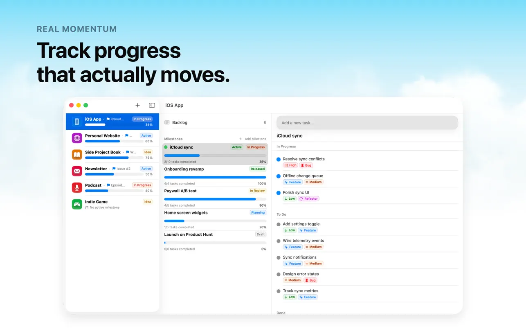Click the Active badge in the Newsletter row

coord(146,169)
